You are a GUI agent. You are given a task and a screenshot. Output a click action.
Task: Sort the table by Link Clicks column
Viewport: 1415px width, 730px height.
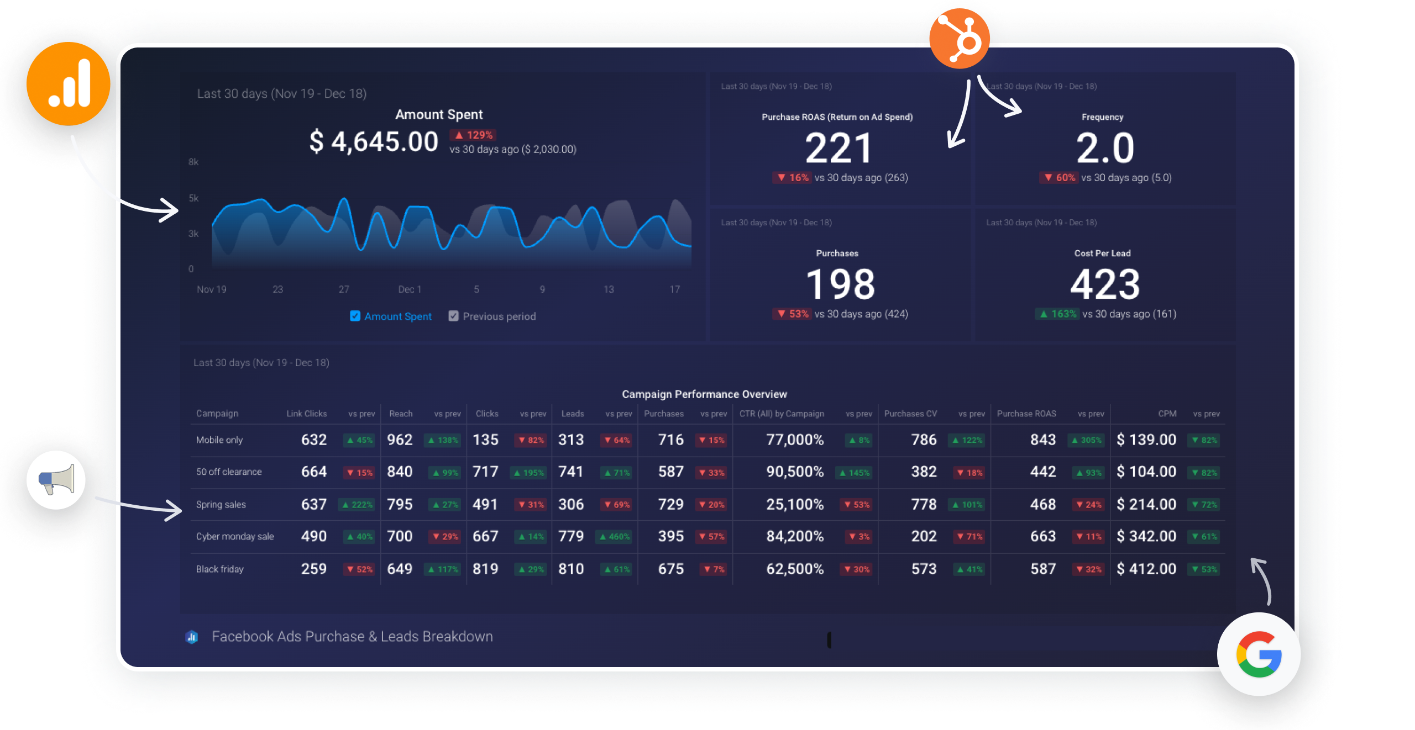pos(306,413)
